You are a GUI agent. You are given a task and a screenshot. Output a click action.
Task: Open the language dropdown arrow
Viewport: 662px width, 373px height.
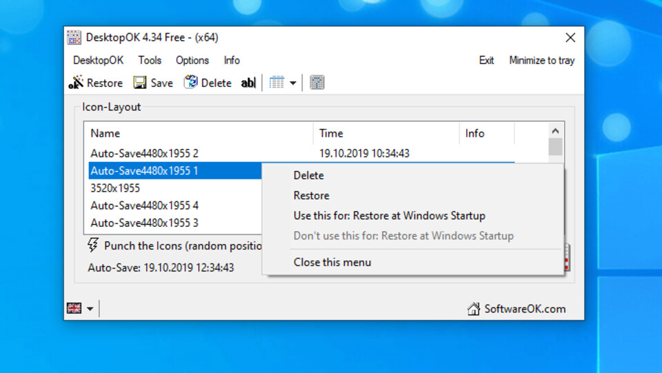[x=90, y=309]
